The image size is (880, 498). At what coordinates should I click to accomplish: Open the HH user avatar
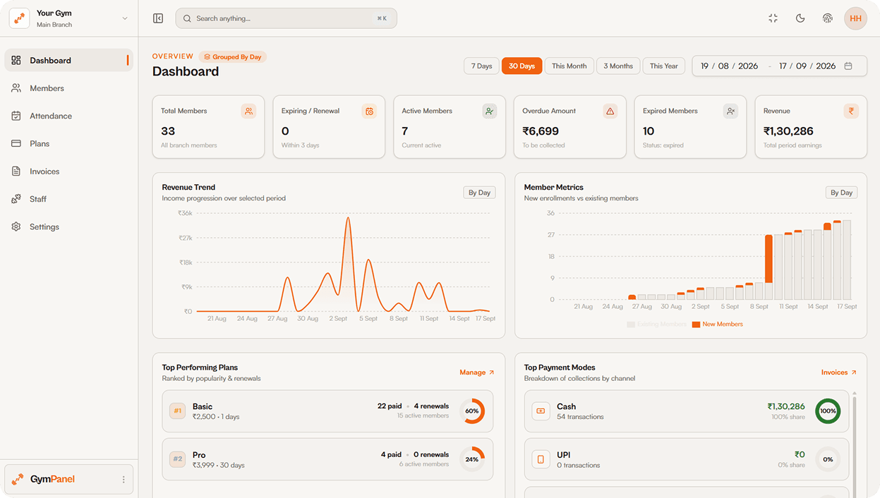pos(855,18)
